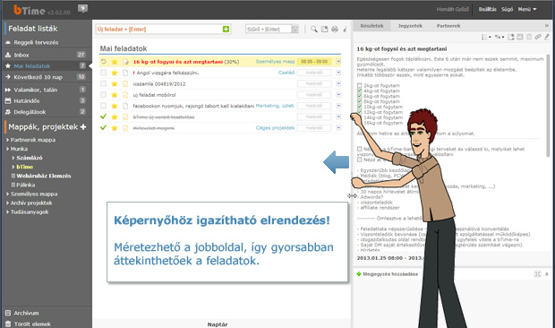Check off uj feladat mobilrol task
Screen dimensions: 555x328
tap(103, 95)
